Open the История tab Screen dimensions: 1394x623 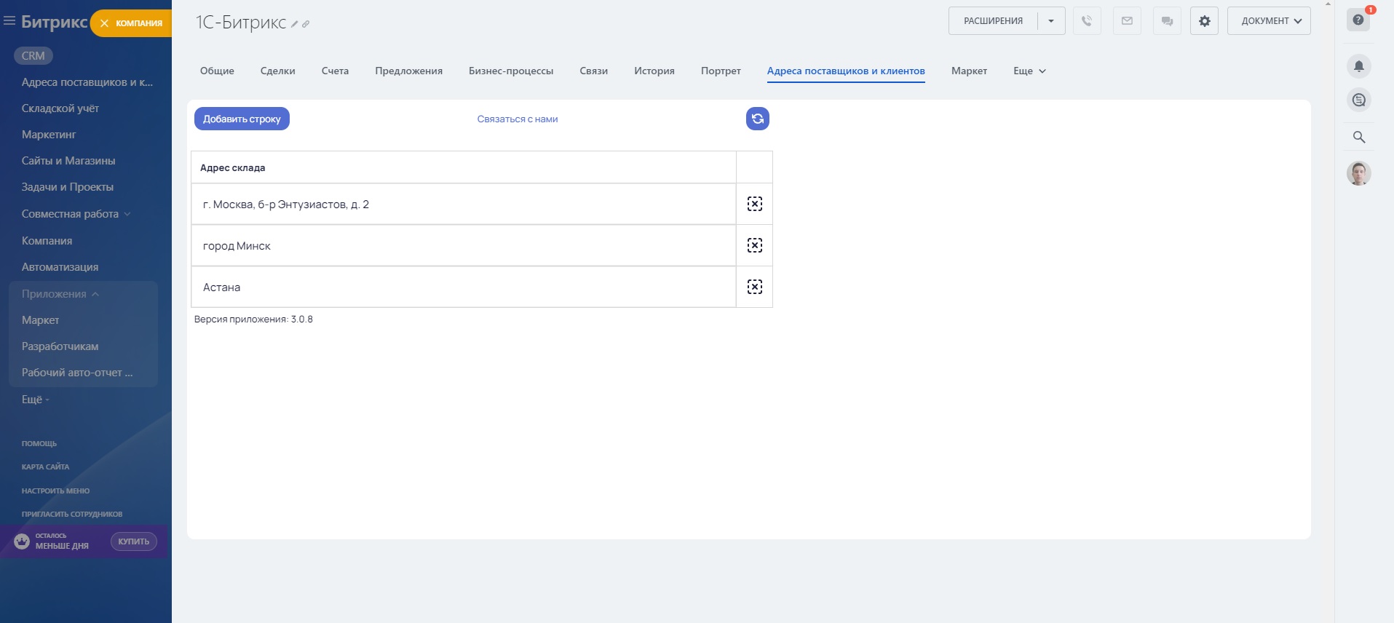[654, 71]
